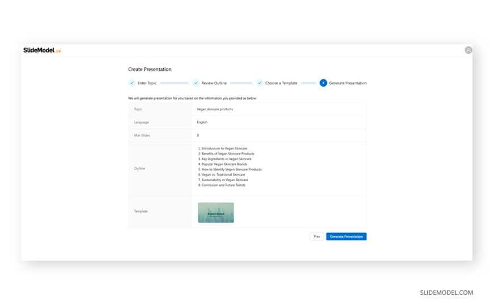
Task: Click the Vegan skincare products topic value
Action: coord(215,109)
